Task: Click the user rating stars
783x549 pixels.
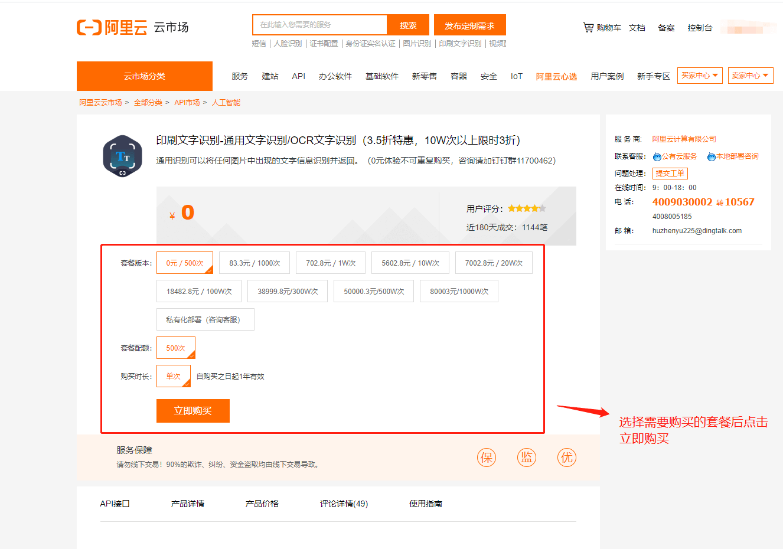Action: [527, 208]
